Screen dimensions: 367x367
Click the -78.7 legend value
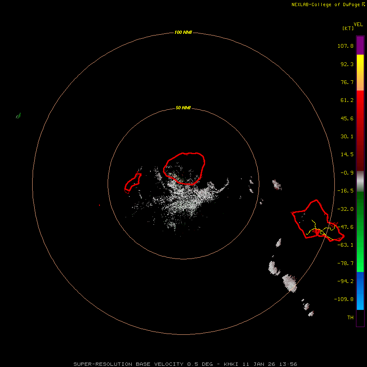click(345, 263)
